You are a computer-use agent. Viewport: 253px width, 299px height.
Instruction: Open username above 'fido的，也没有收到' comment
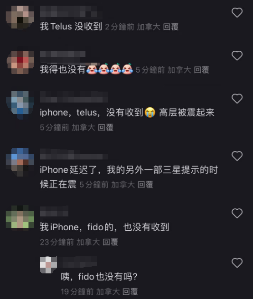tap(54, 211)
